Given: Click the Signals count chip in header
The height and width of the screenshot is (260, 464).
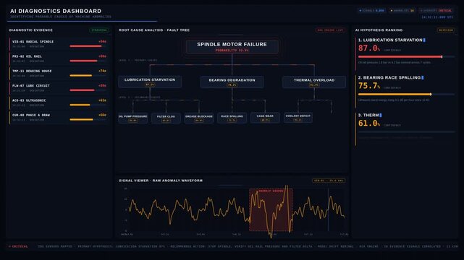Looking at the screenshot, I should (x=371, y=11).
